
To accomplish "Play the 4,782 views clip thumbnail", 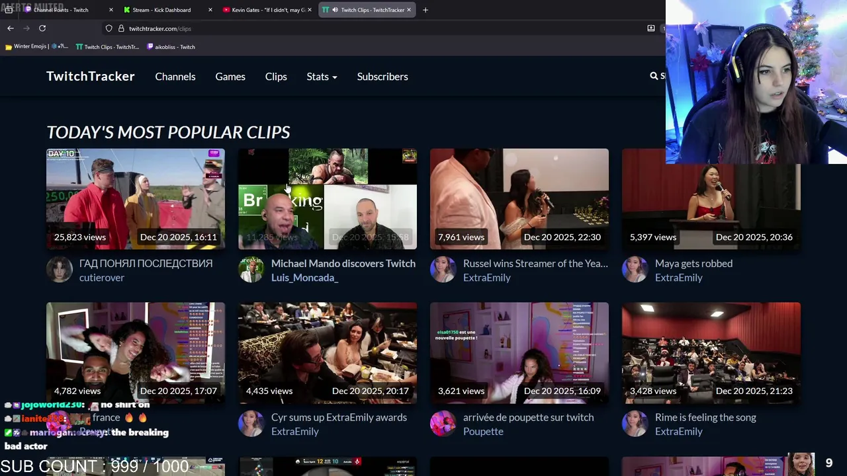I will click(136, 353).
